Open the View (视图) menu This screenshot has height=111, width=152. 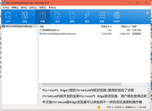(x=43, y=7)
